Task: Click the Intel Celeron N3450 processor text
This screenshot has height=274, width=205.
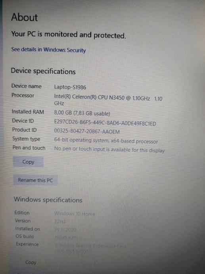Action: 108,100
